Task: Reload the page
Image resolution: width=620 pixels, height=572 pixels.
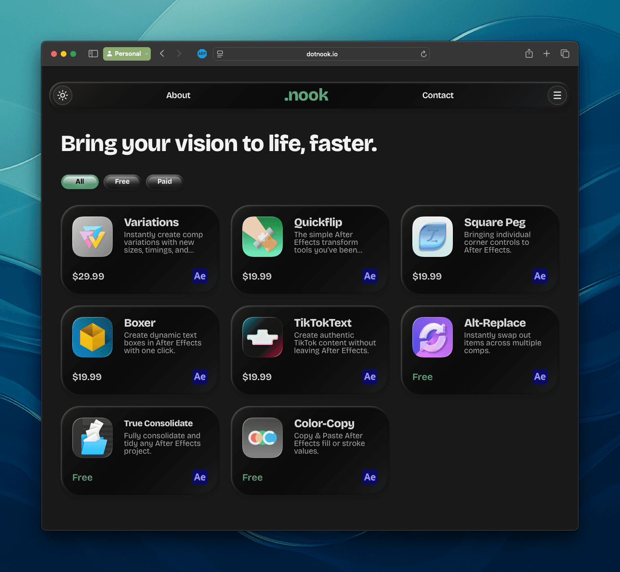Action: pyautogui.click(x=423, y=54)
